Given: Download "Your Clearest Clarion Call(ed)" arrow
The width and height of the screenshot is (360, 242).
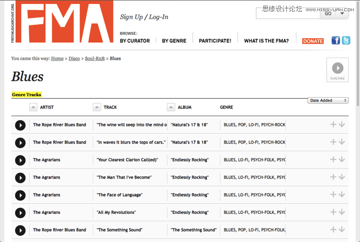Looking at the screenshot, I should [342, 159].
